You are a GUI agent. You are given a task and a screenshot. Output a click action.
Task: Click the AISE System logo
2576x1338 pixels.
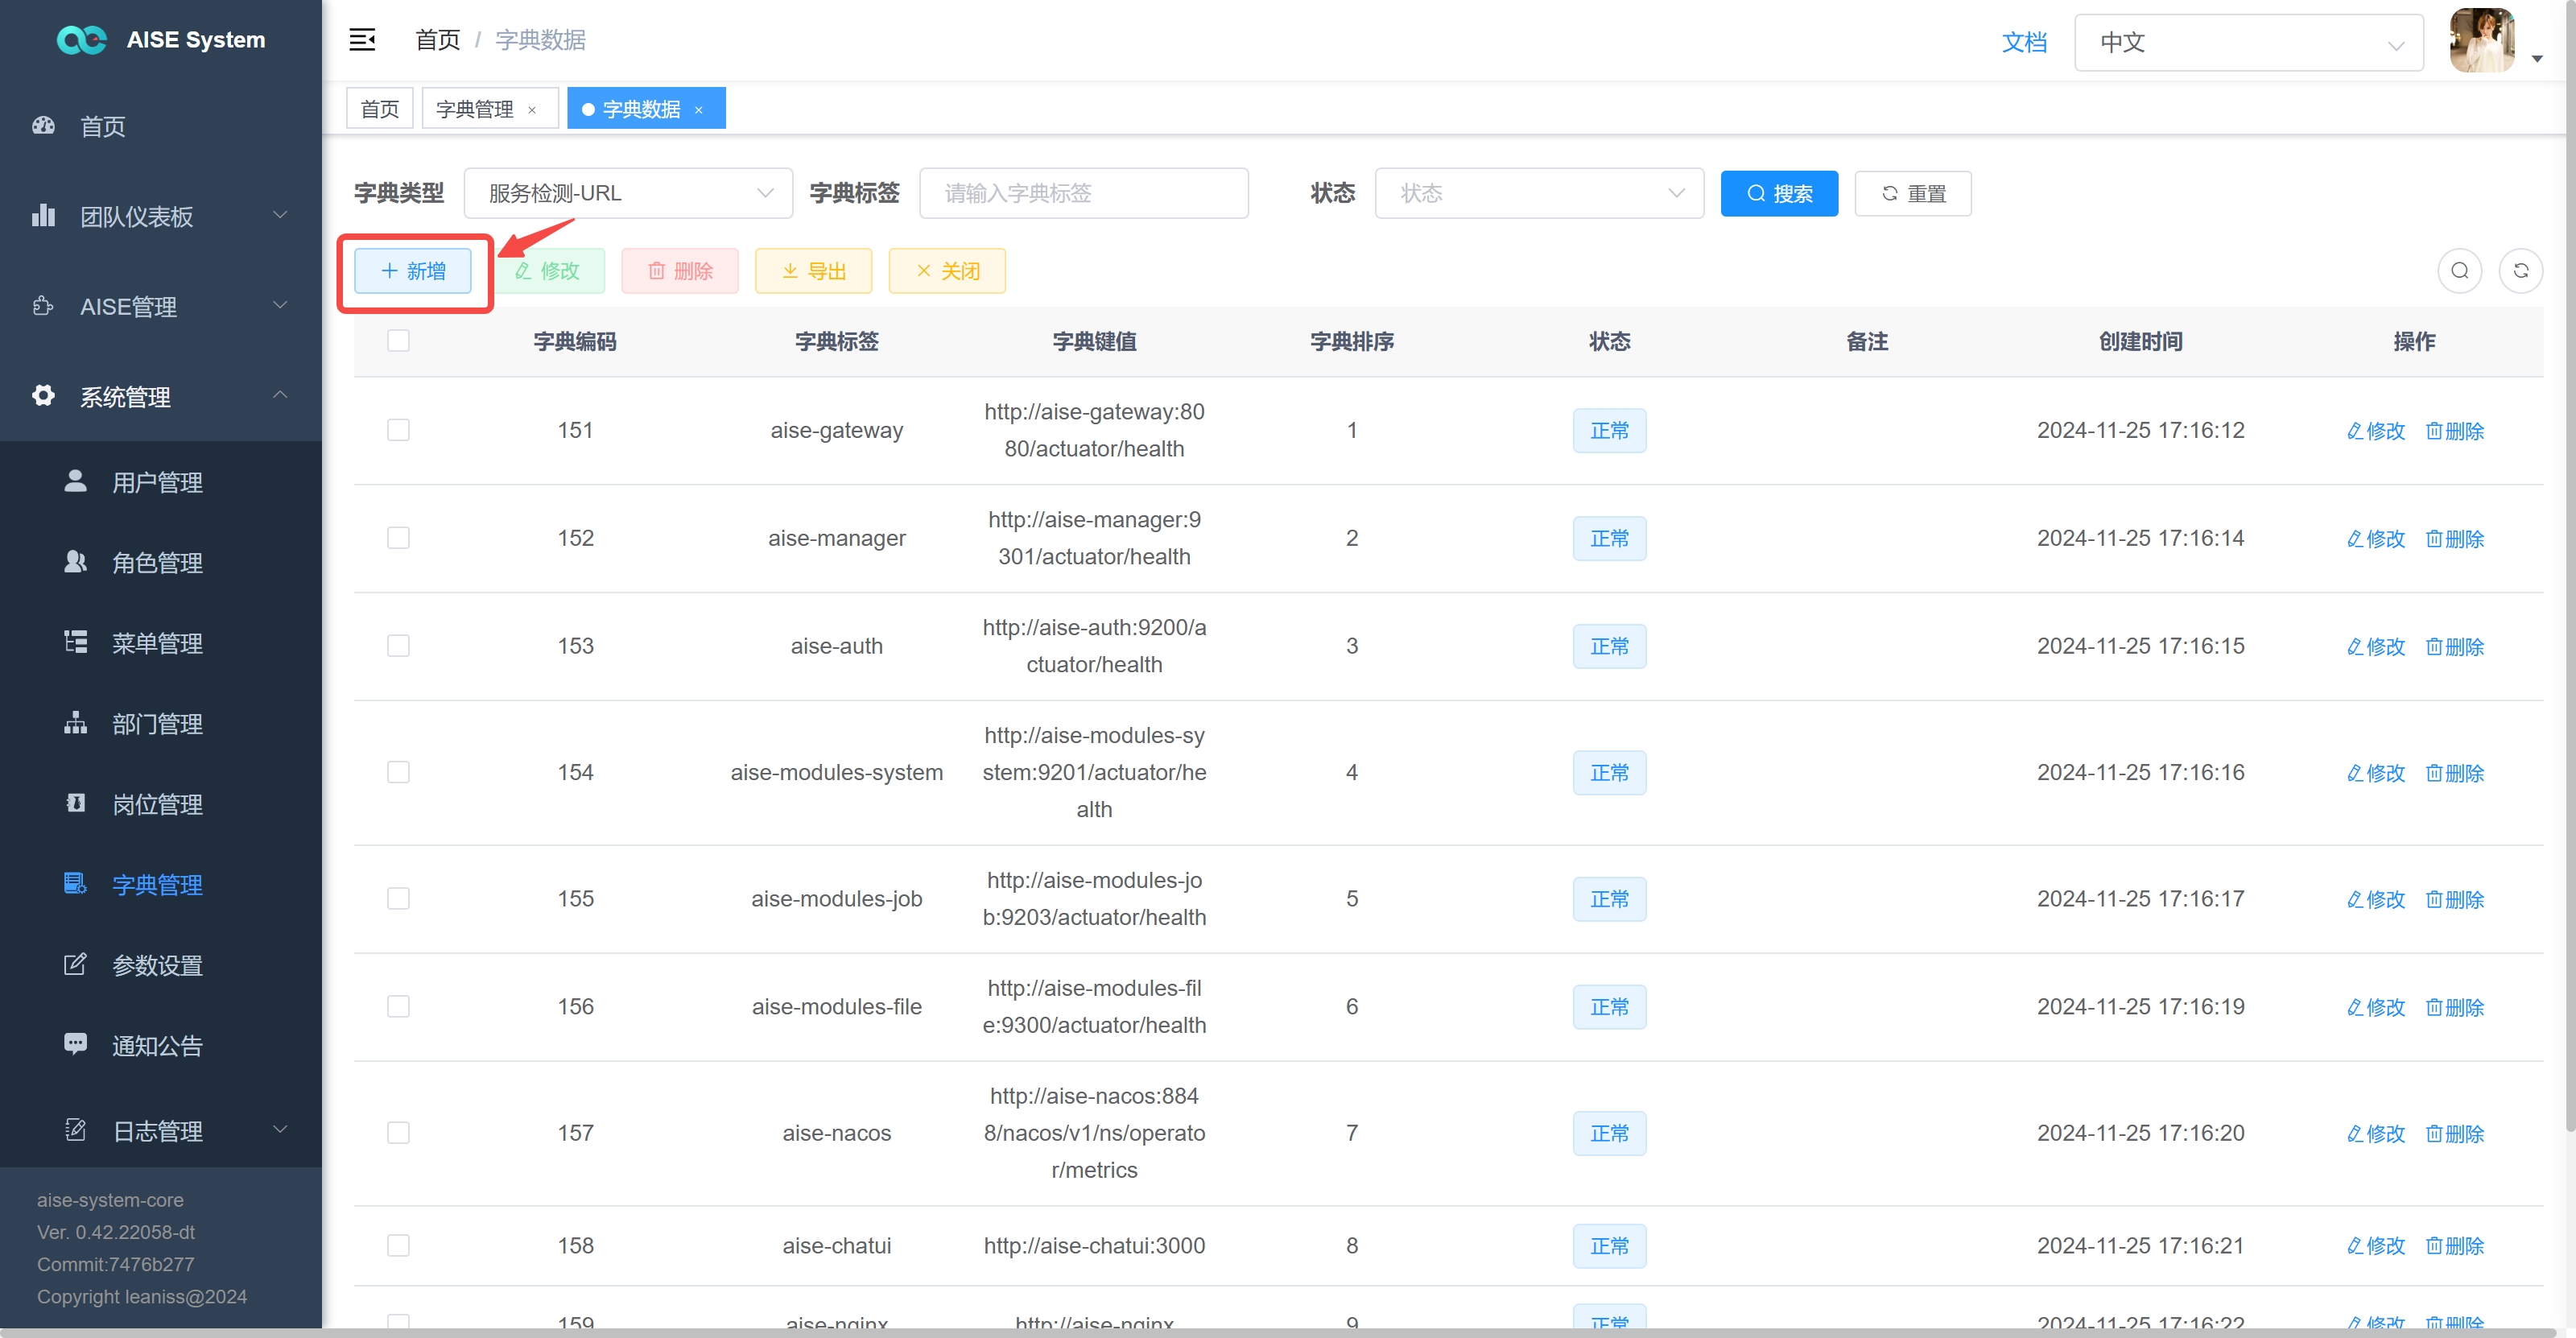click(161, 40)
